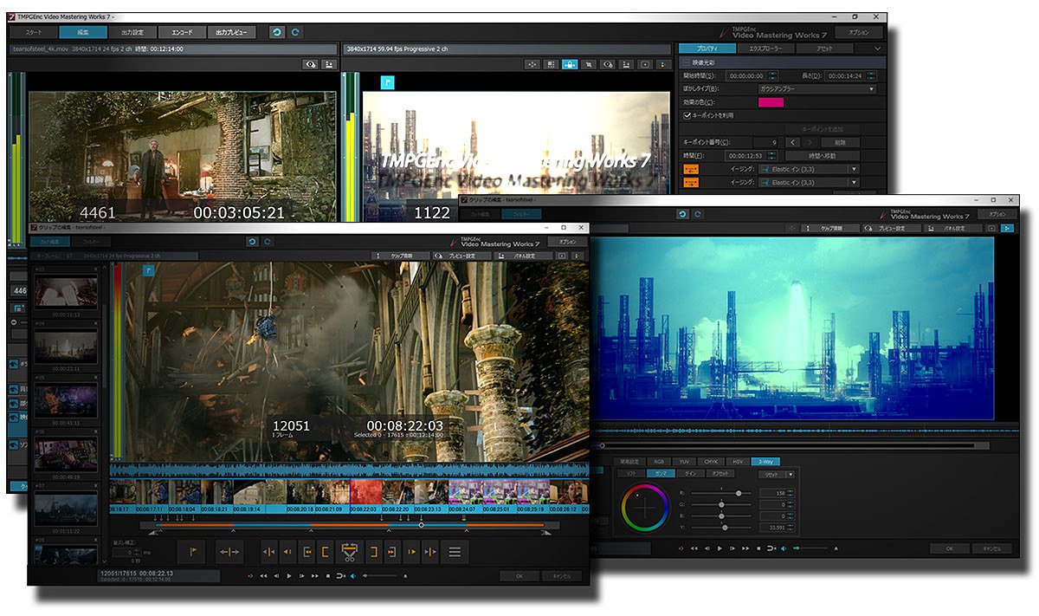This screenshot has width=1039, height=616.
Task: Move to selection start button in cut editor
Action: [x=307, y=551]
